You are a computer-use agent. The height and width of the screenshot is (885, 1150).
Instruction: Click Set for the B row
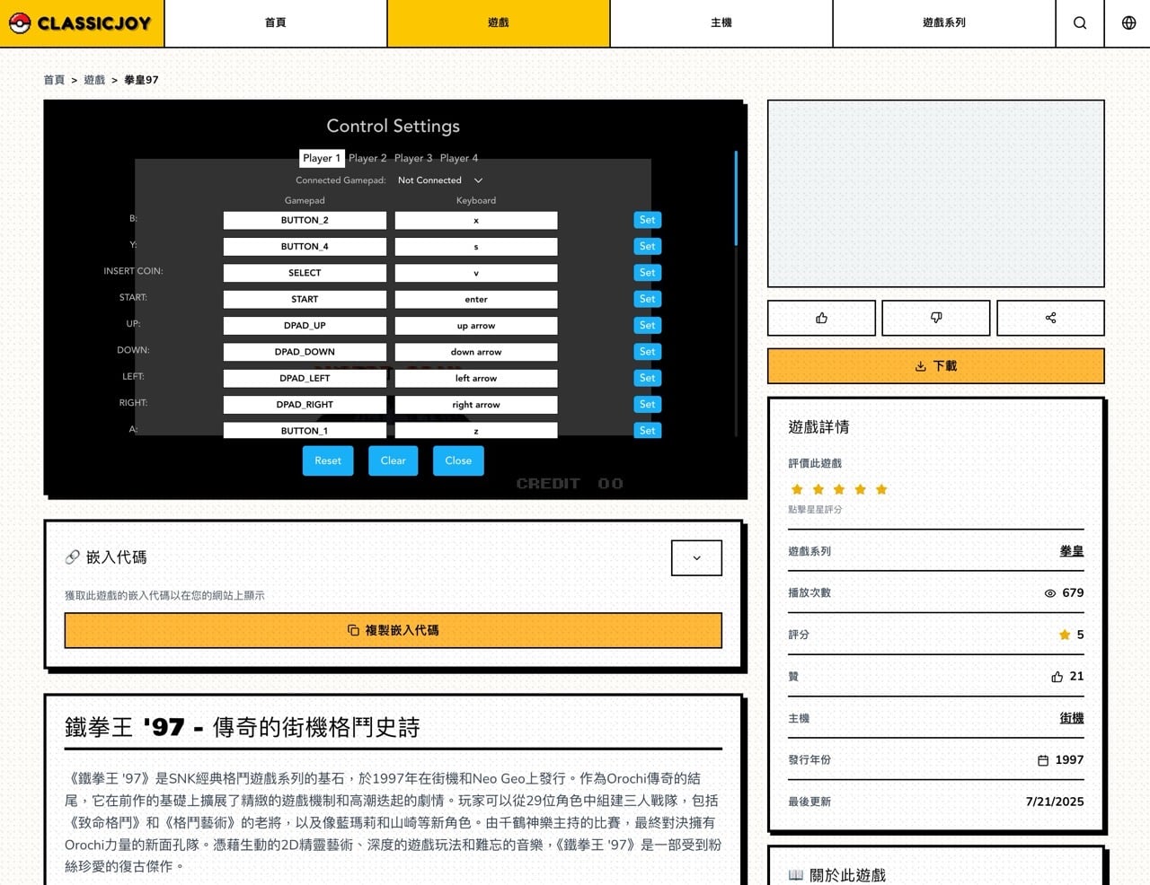pyautogui.click(x=647, y=220)
